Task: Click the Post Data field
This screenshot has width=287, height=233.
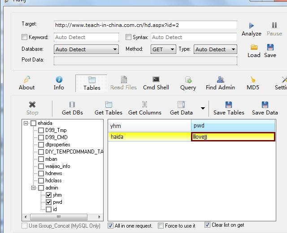Action: (x=145, y=61)
